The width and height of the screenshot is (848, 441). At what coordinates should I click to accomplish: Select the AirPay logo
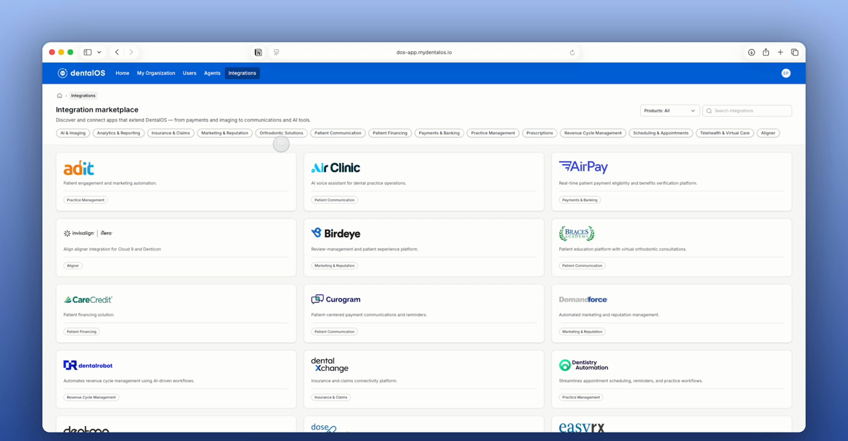(583, 167)
